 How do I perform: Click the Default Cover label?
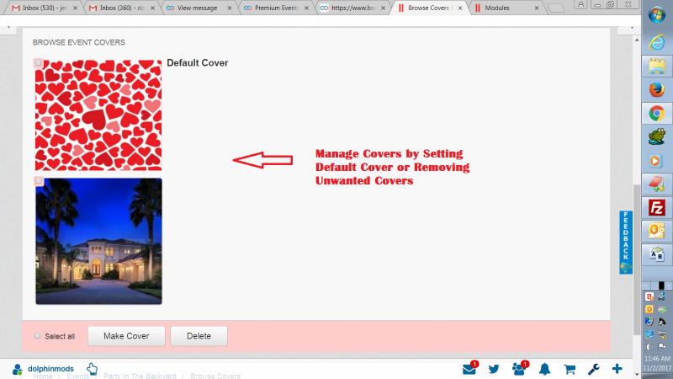pos(198,62)
